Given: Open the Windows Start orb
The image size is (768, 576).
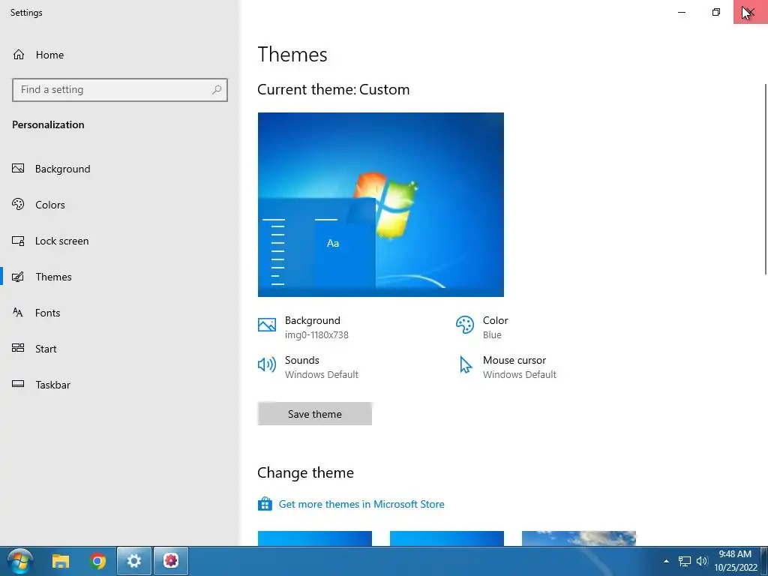Looking at the screenshot, I should [20, 561].
